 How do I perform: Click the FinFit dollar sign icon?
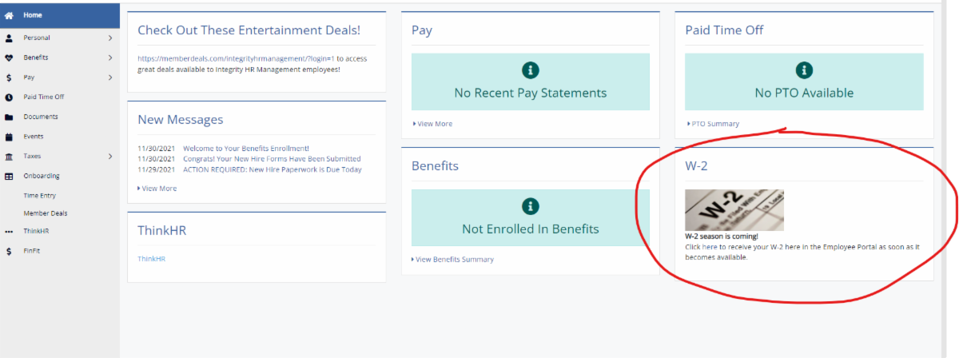pos(9,251)
